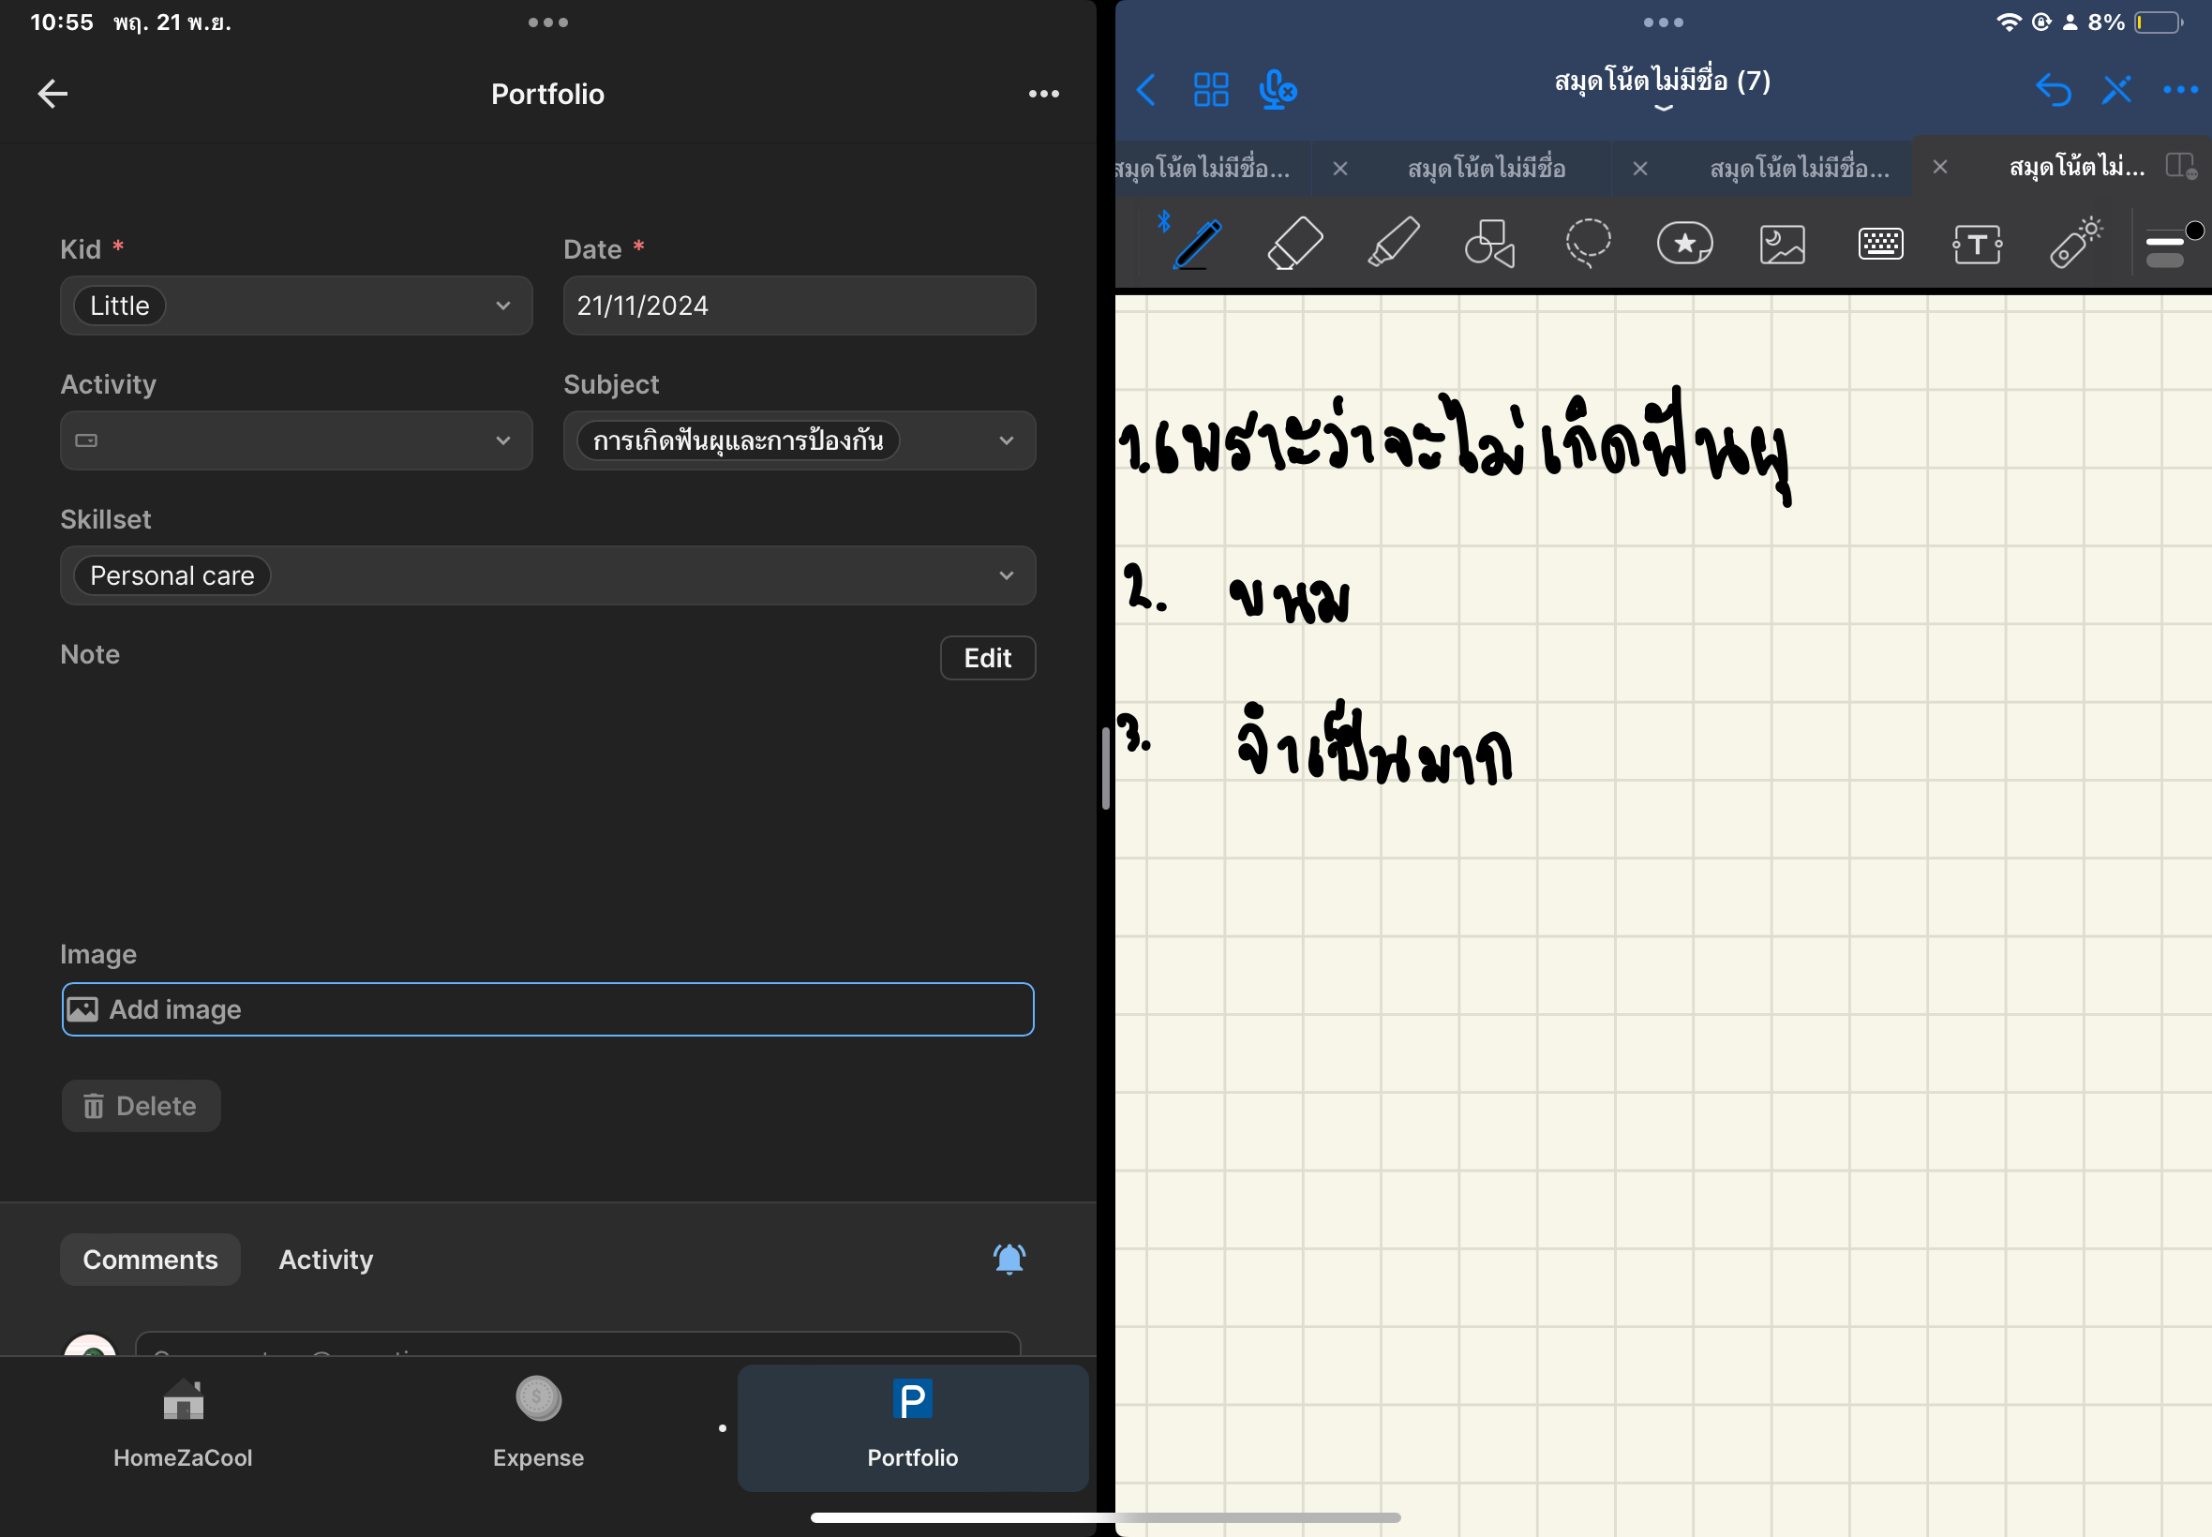
Task: Switch to the Activity tab beside Comments
Action: 325,1259
